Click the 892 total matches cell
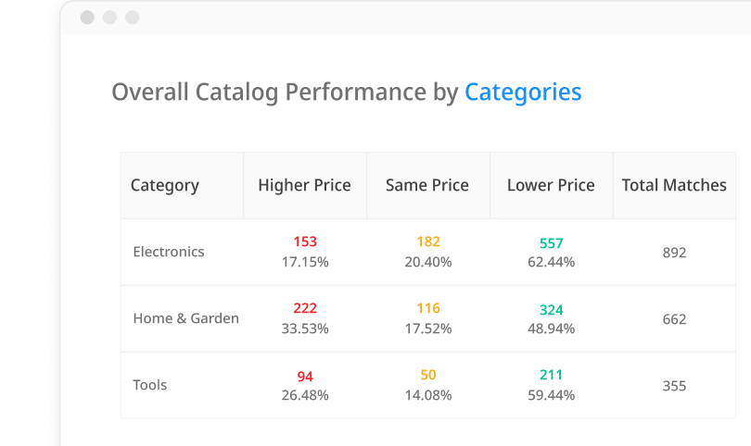Viewport: 751px width, 446px height. coord(674,253)
